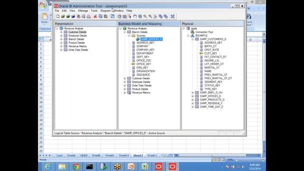Select the hand pan diagram tool

point(135,17)
